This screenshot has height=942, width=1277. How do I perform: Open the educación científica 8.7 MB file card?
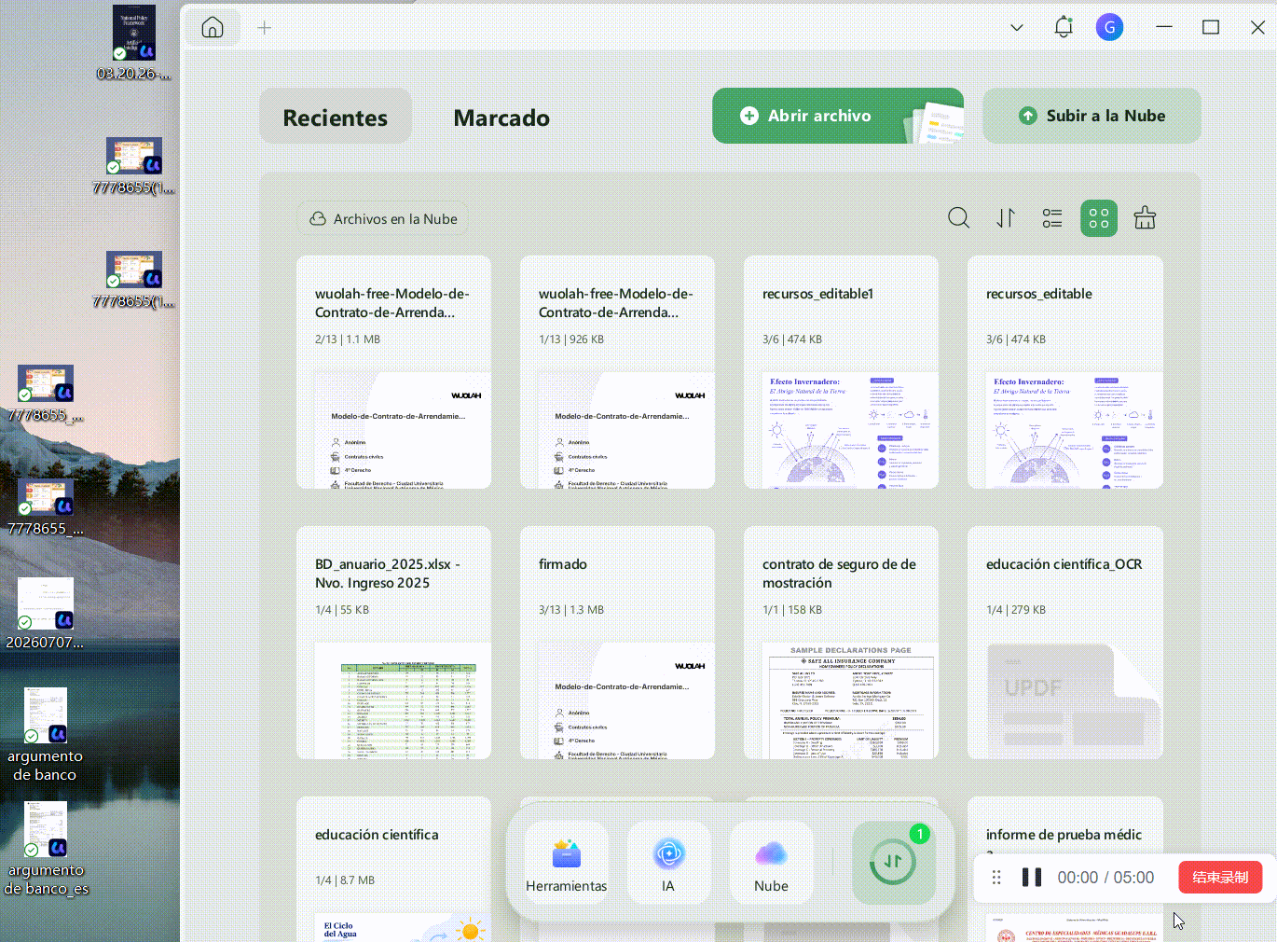coord(393,869)
